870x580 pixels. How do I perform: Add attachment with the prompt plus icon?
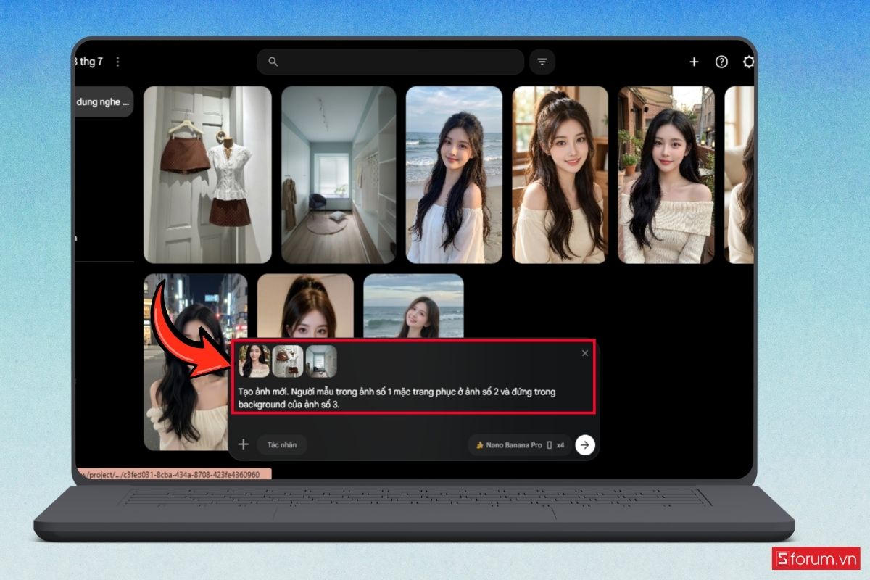(244, 444)
